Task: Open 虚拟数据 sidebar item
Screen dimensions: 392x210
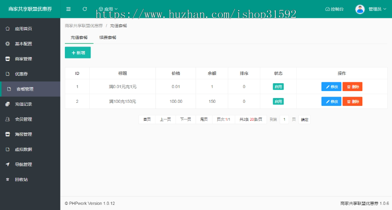Action: [x=24, y=149]
